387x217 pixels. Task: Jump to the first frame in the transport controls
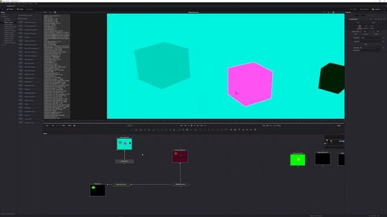click(x=181, y=125)
